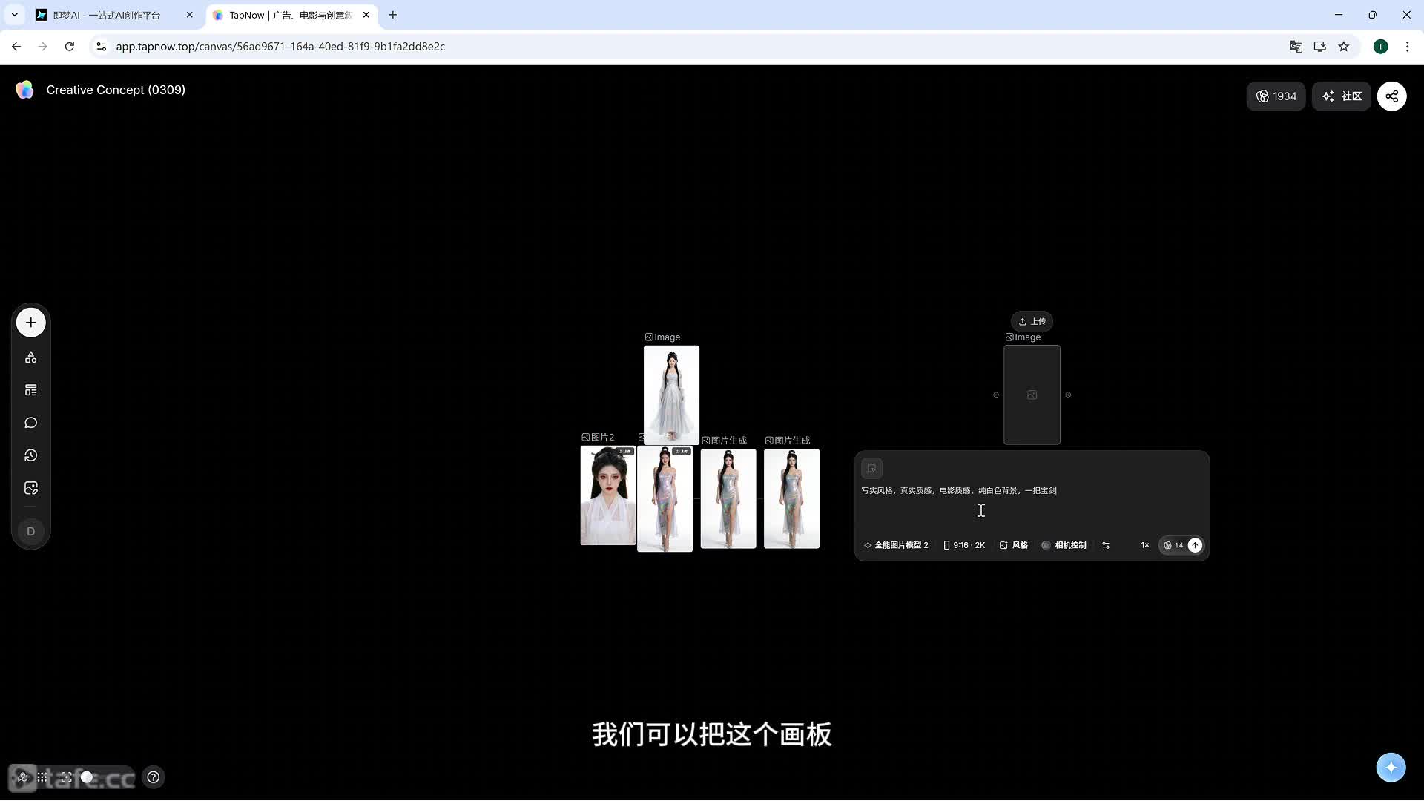Open the chat bubble sidebar icon
This screenshot has width=1424, height=801.
click(x=30, y=423)
